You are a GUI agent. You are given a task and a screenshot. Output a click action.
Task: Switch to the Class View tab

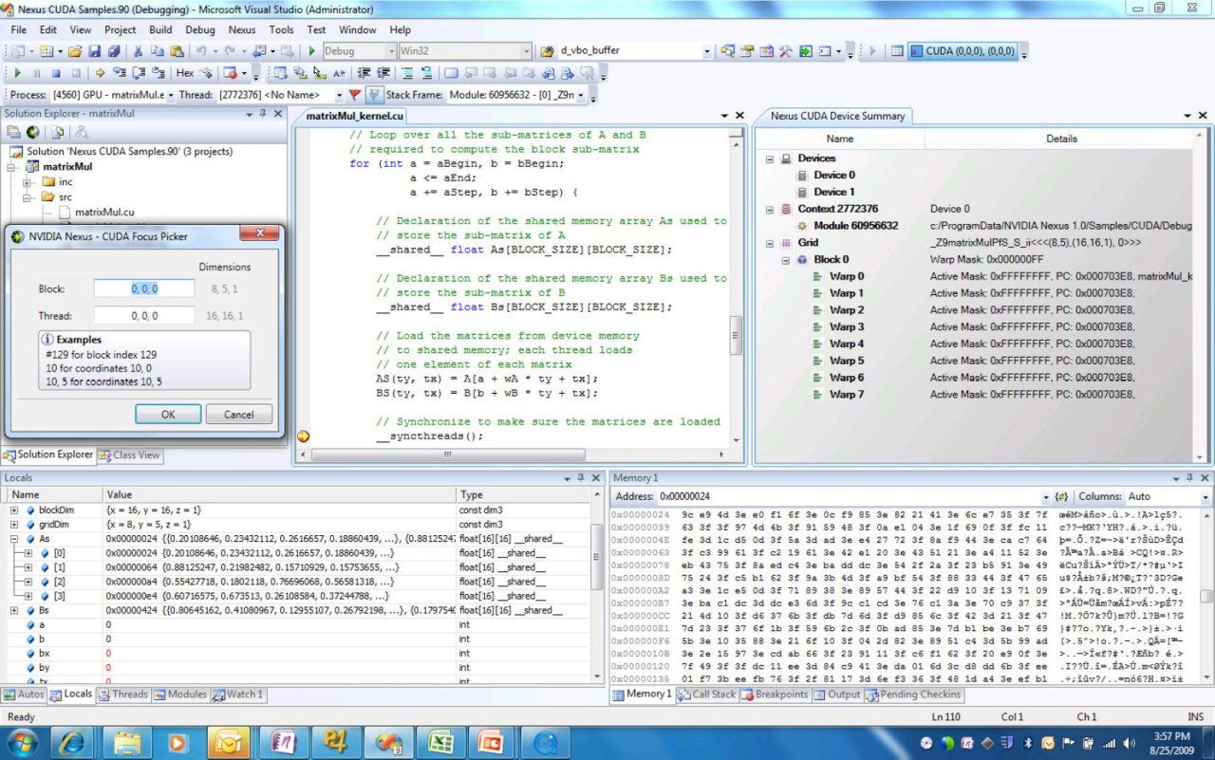tap(130, 455)
